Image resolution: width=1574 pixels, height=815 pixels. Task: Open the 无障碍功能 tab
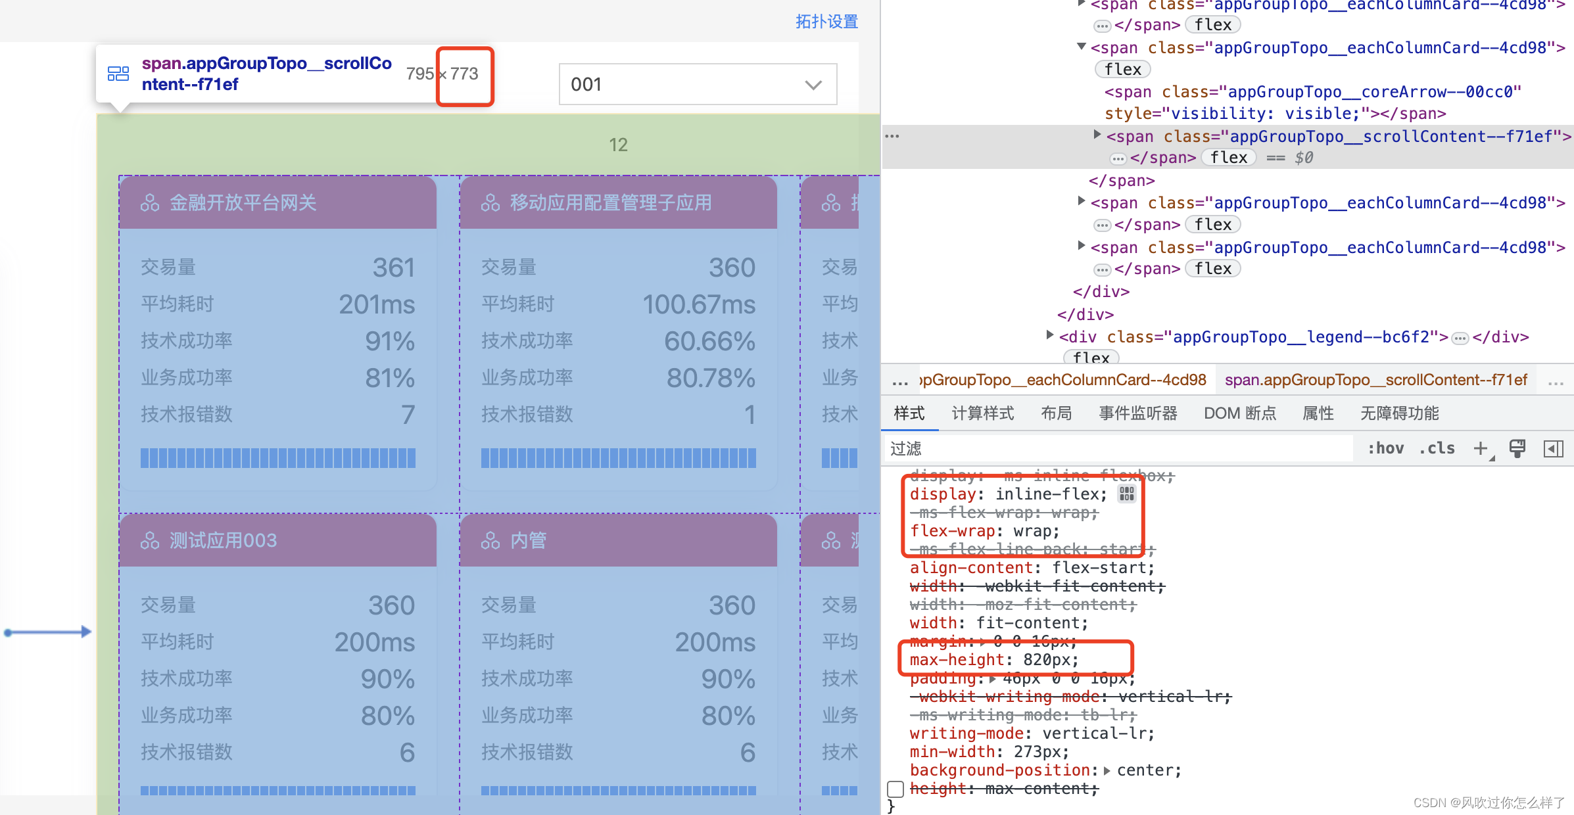pos(1400,413)
